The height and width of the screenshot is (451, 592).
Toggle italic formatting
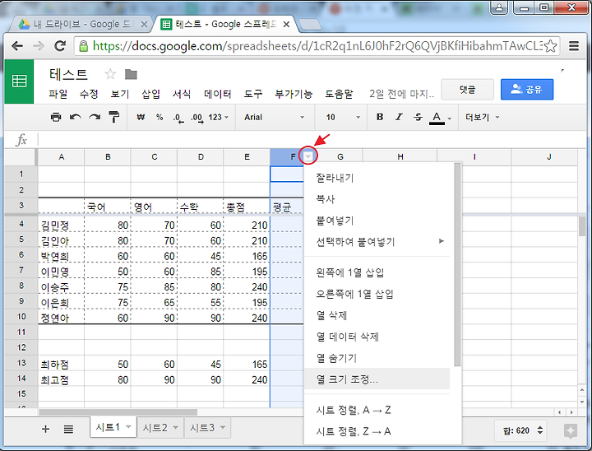tap(399, 117)
